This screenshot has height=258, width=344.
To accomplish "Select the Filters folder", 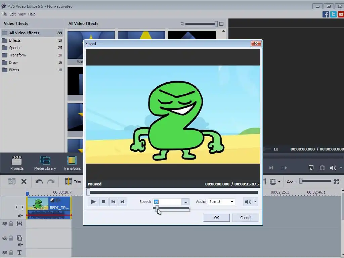I will point(32,70).
